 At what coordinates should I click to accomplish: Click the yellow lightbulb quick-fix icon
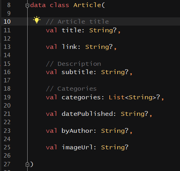click(37, 20)
